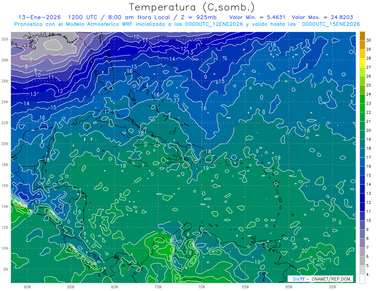Click the color scale label "27"

[369, 67]
